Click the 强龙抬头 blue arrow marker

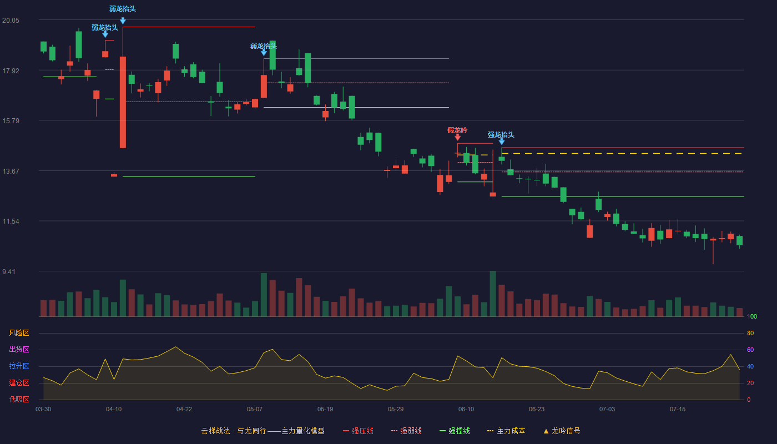click(x=502, y=142)
